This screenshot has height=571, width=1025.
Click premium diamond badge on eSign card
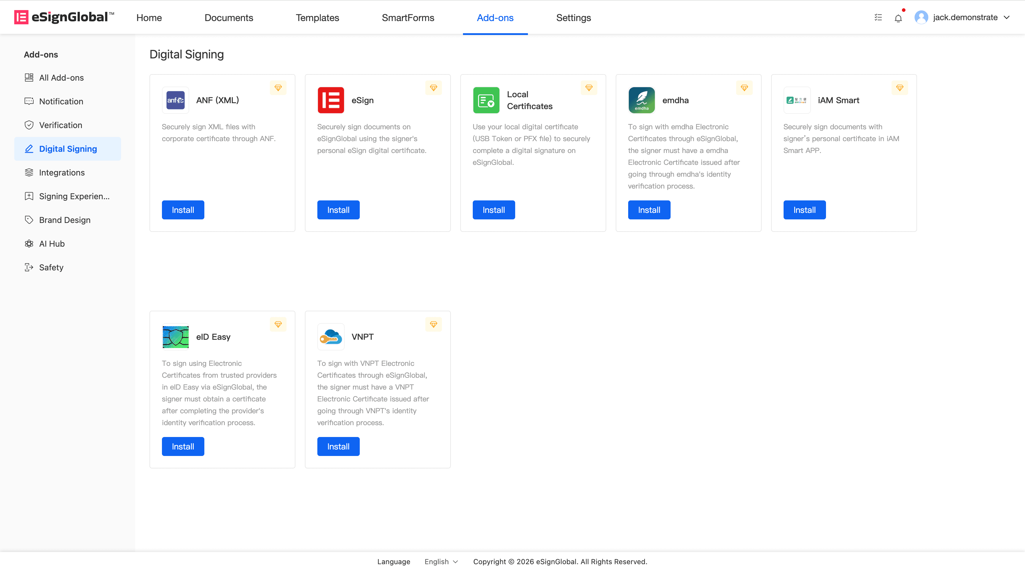pos(434,88)
